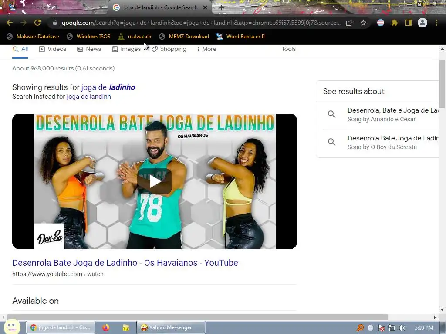Select Chrome taskbar button joga de landinh
This screenshot has width=446, height=334.
61,327
